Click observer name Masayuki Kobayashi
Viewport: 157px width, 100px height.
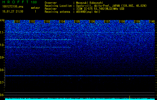(90, 3)
